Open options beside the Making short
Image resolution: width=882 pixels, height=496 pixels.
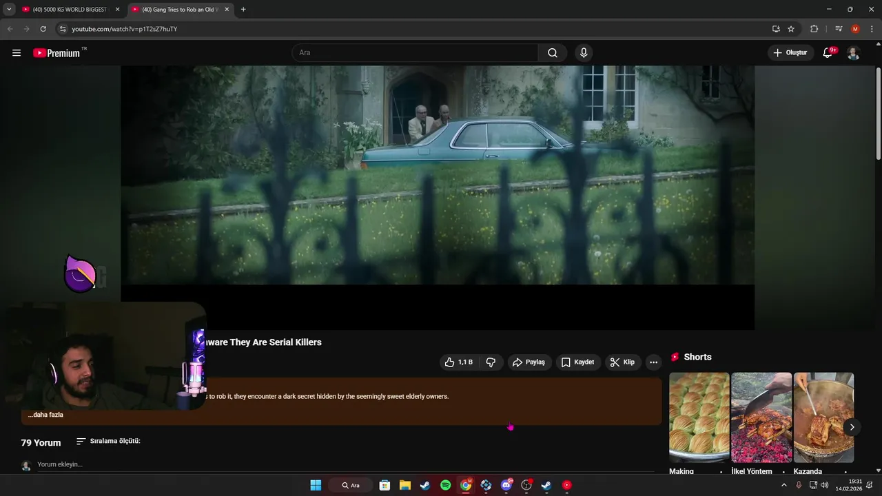721,472
